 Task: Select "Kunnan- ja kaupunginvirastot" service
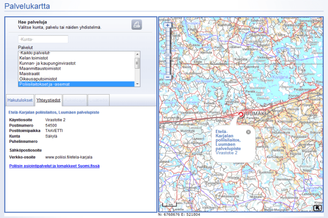coord(47,63)
